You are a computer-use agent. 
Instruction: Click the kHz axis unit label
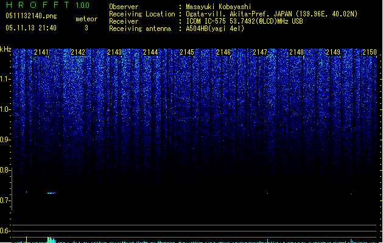[x=5, y=49]
